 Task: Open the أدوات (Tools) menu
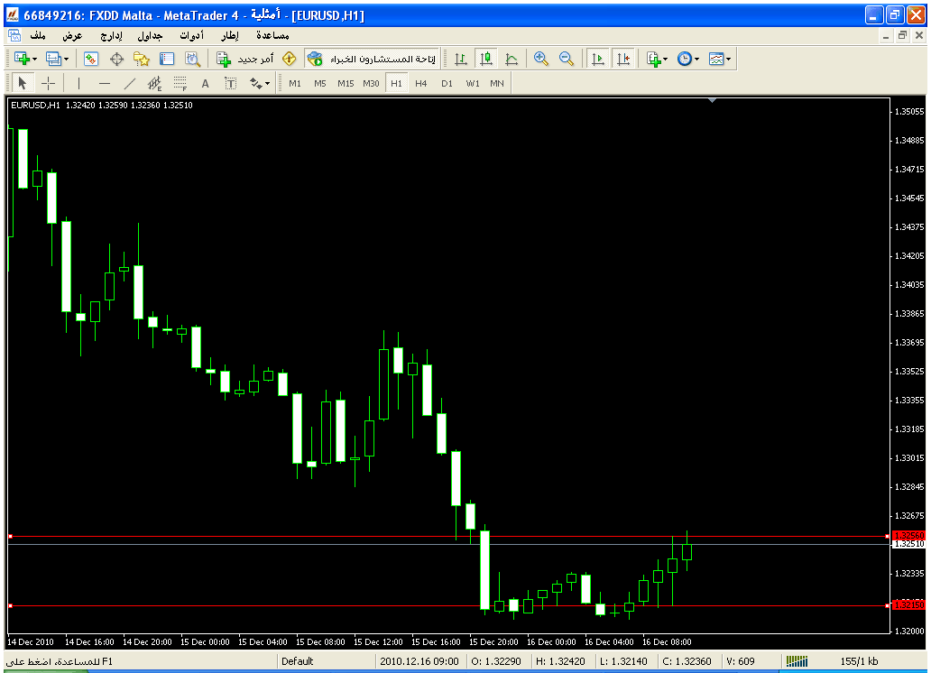tap(191, 36)
